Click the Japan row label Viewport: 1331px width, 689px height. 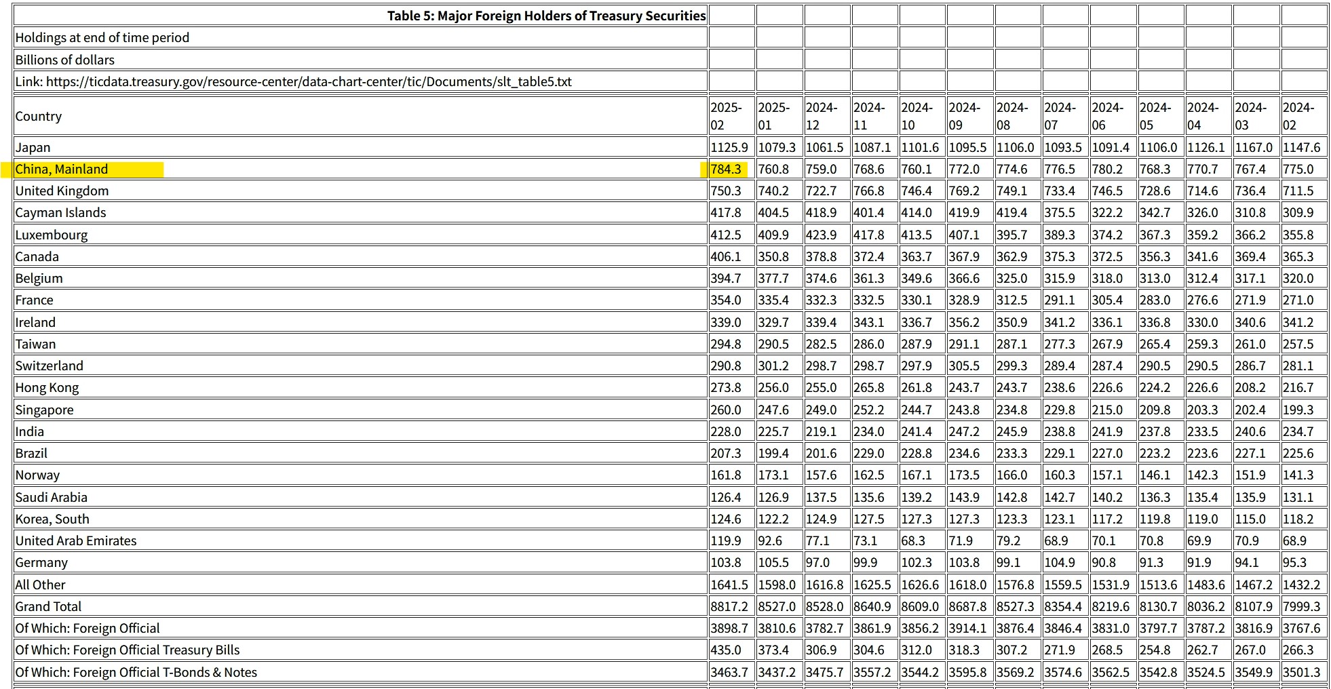click(33, 147)
